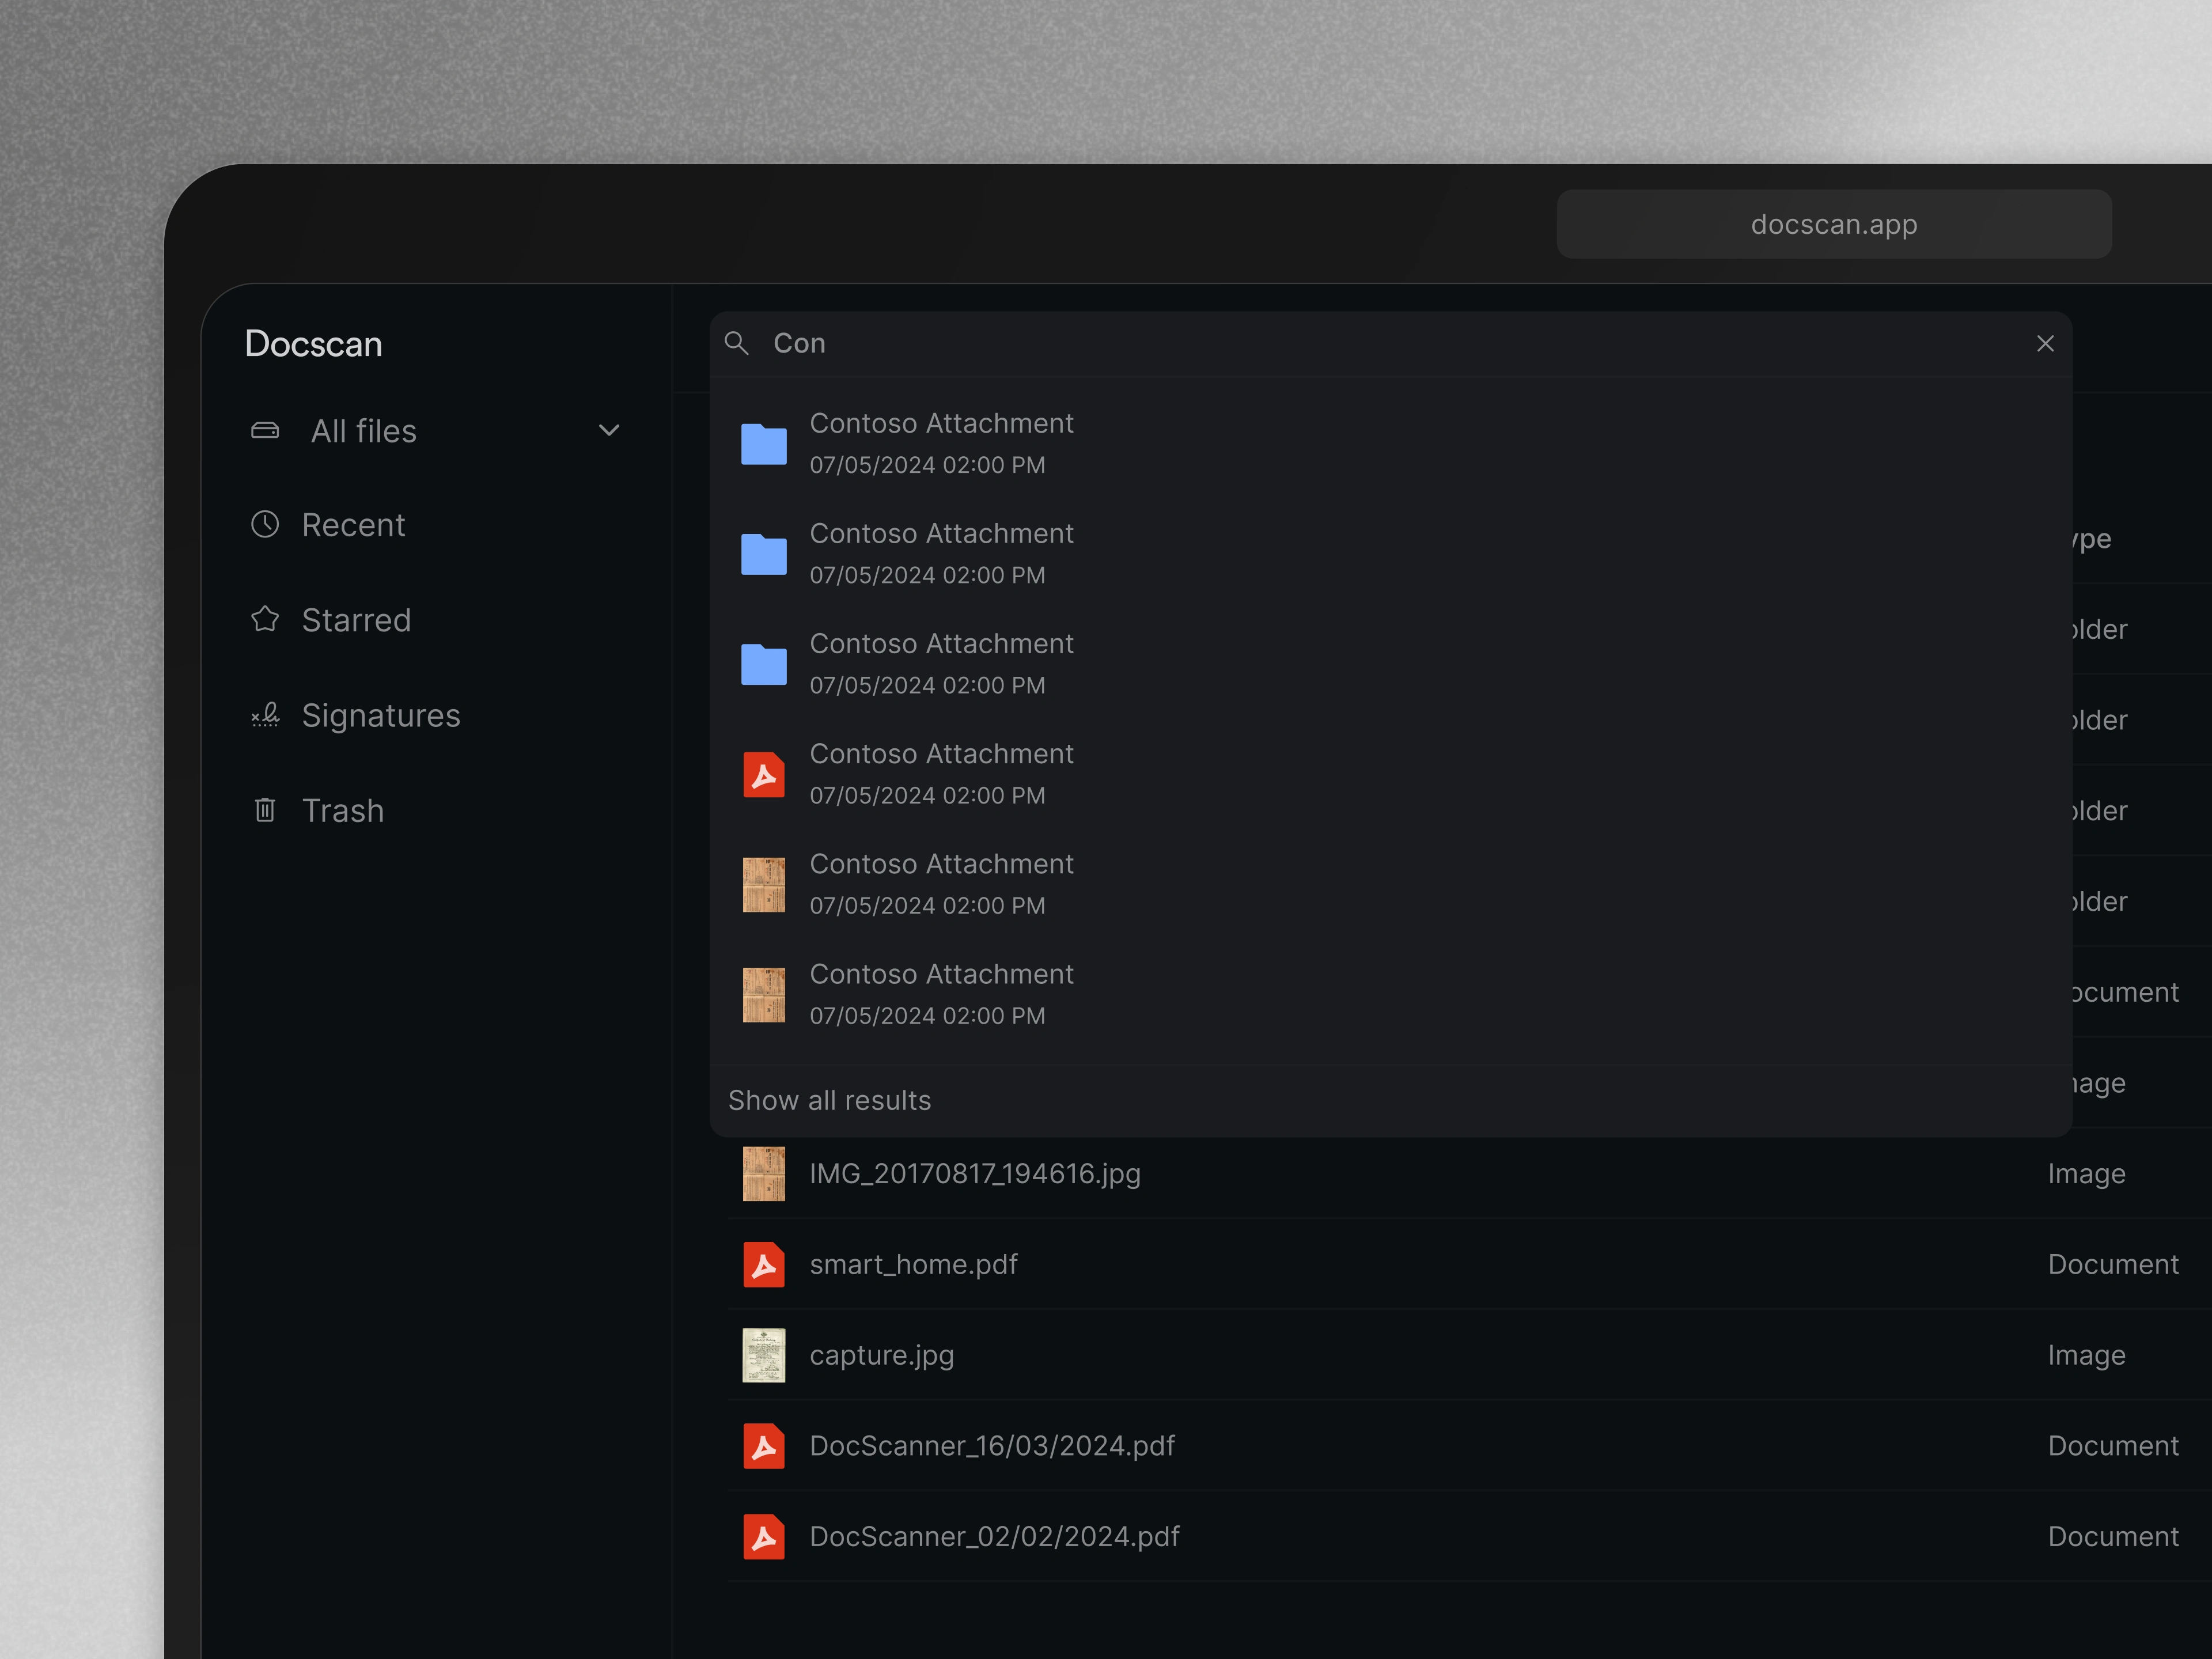Click the Trash bin icon
The height and width of the screenshot is (1659, 2212).
265,810
